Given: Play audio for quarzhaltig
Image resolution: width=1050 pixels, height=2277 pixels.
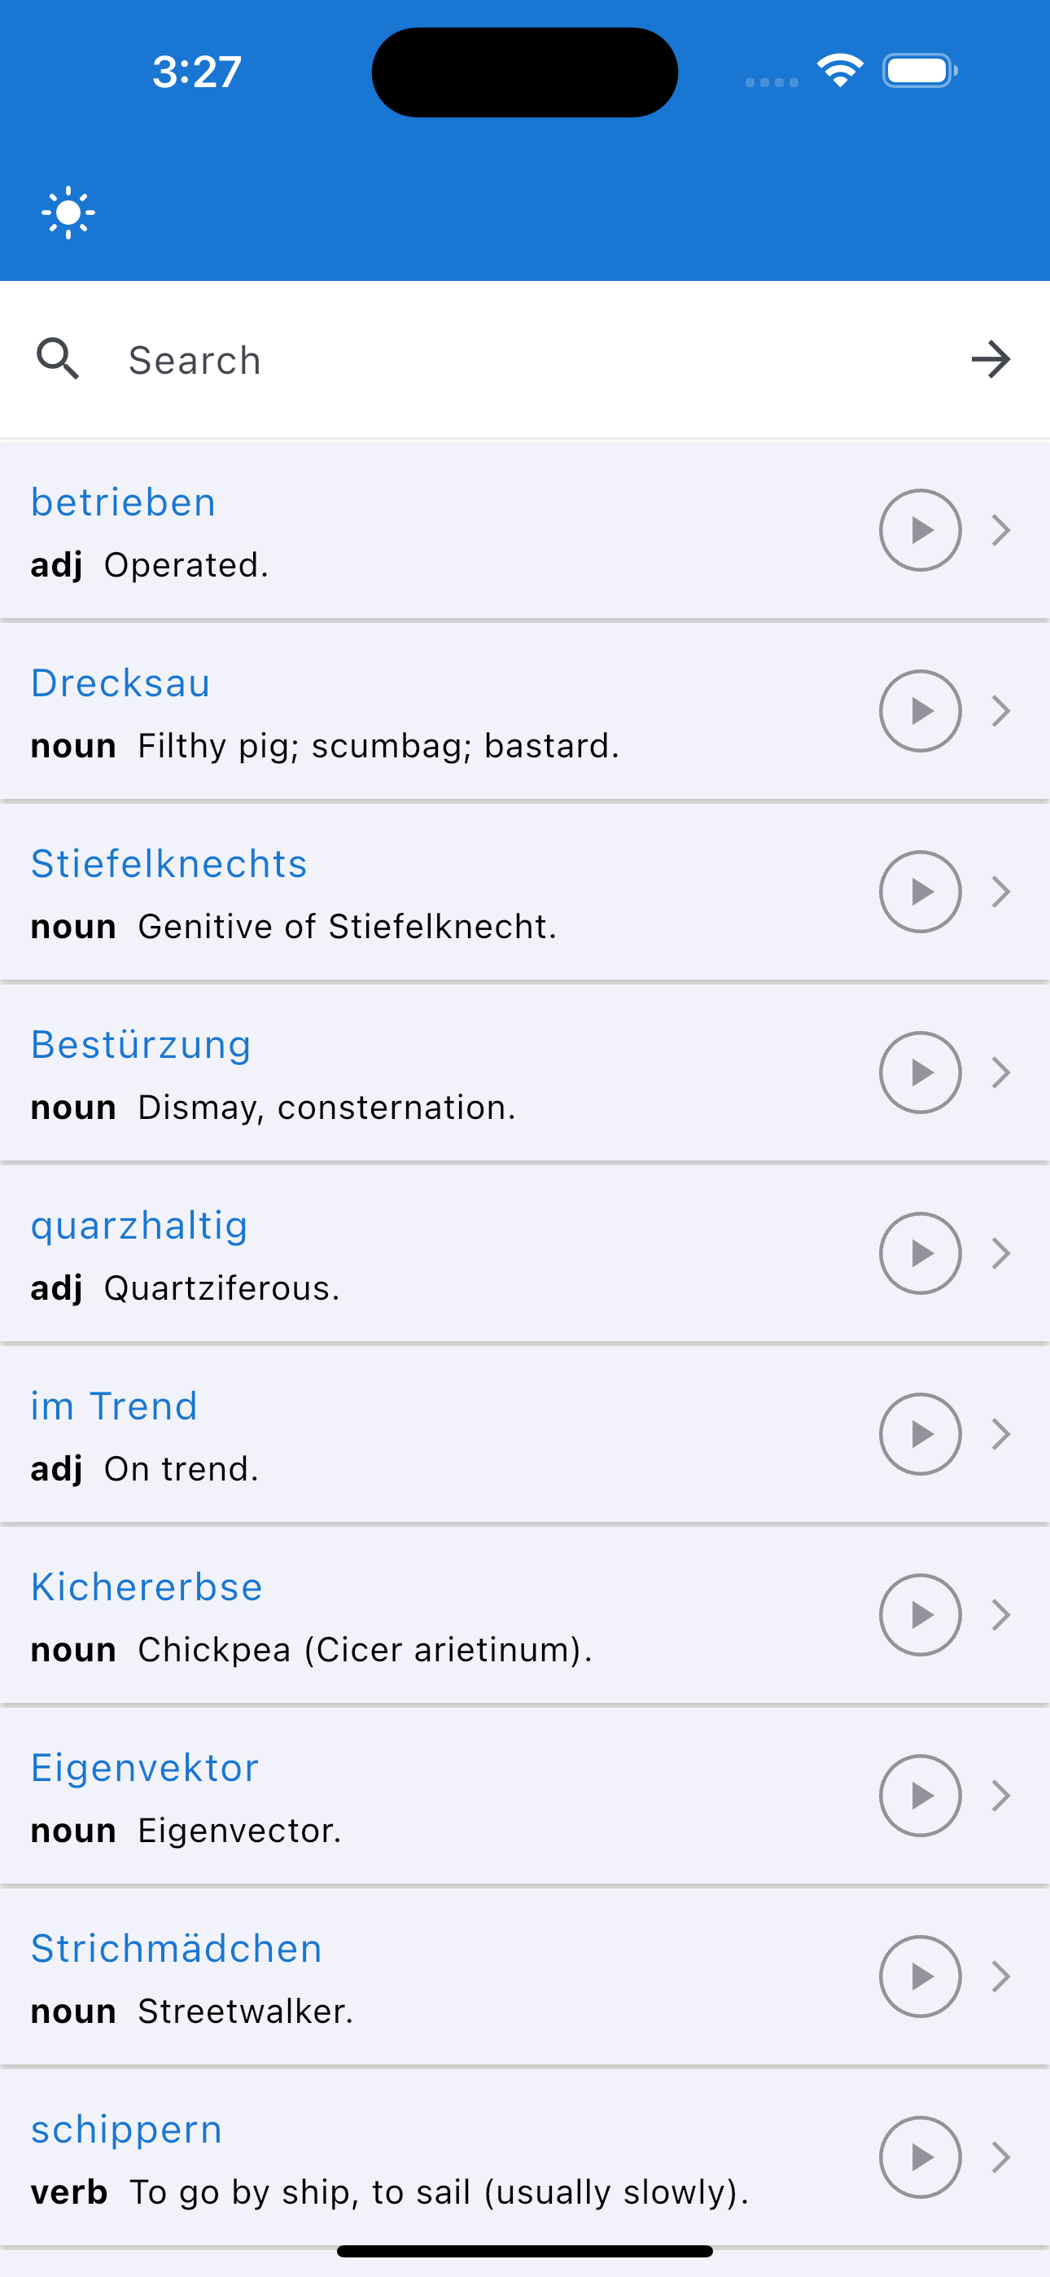Looking at the screenshot, I should [x=920, y=1253].
